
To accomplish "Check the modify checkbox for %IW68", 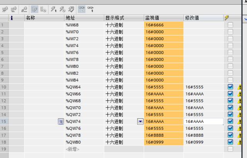I will coord(230,25).
